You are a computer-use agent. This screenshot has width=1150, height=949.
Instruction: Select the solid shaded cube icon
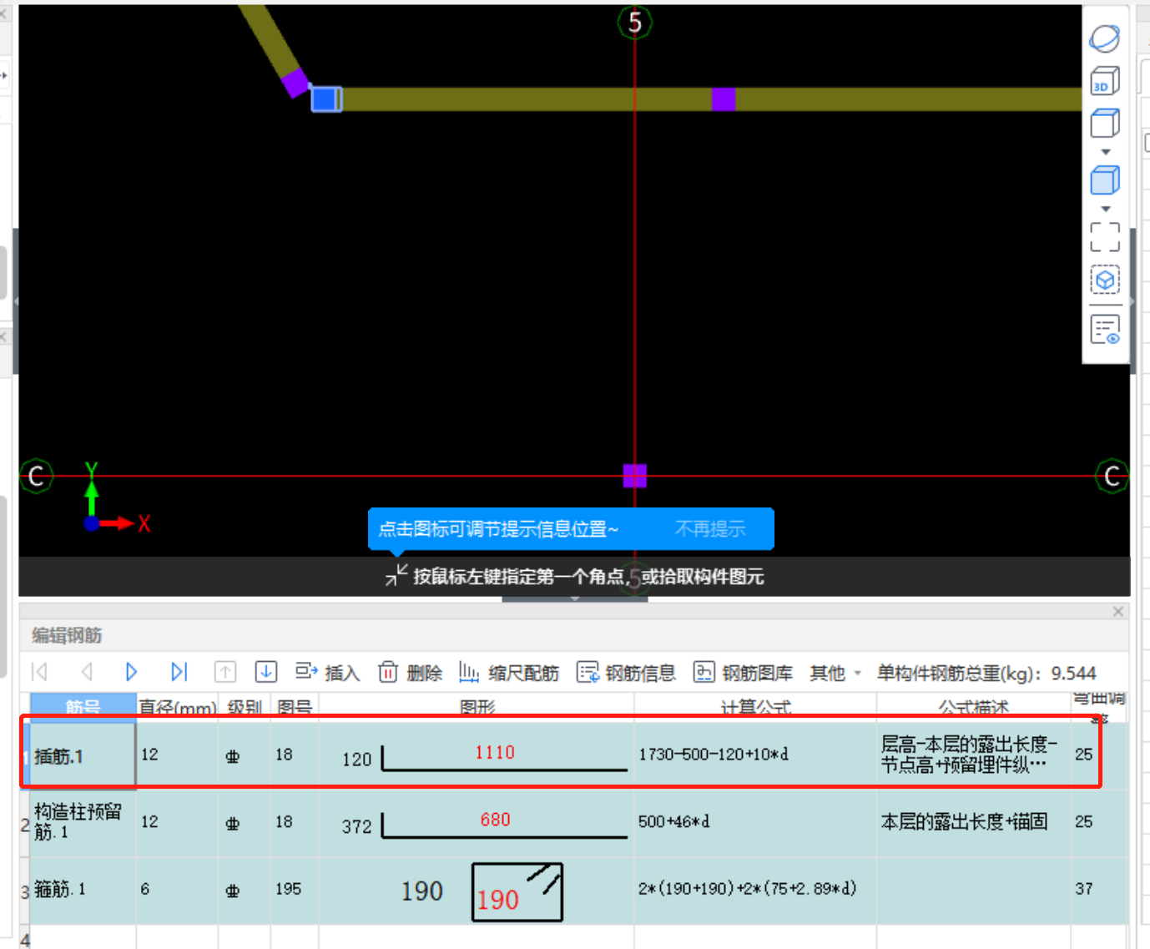point(1104,180)
